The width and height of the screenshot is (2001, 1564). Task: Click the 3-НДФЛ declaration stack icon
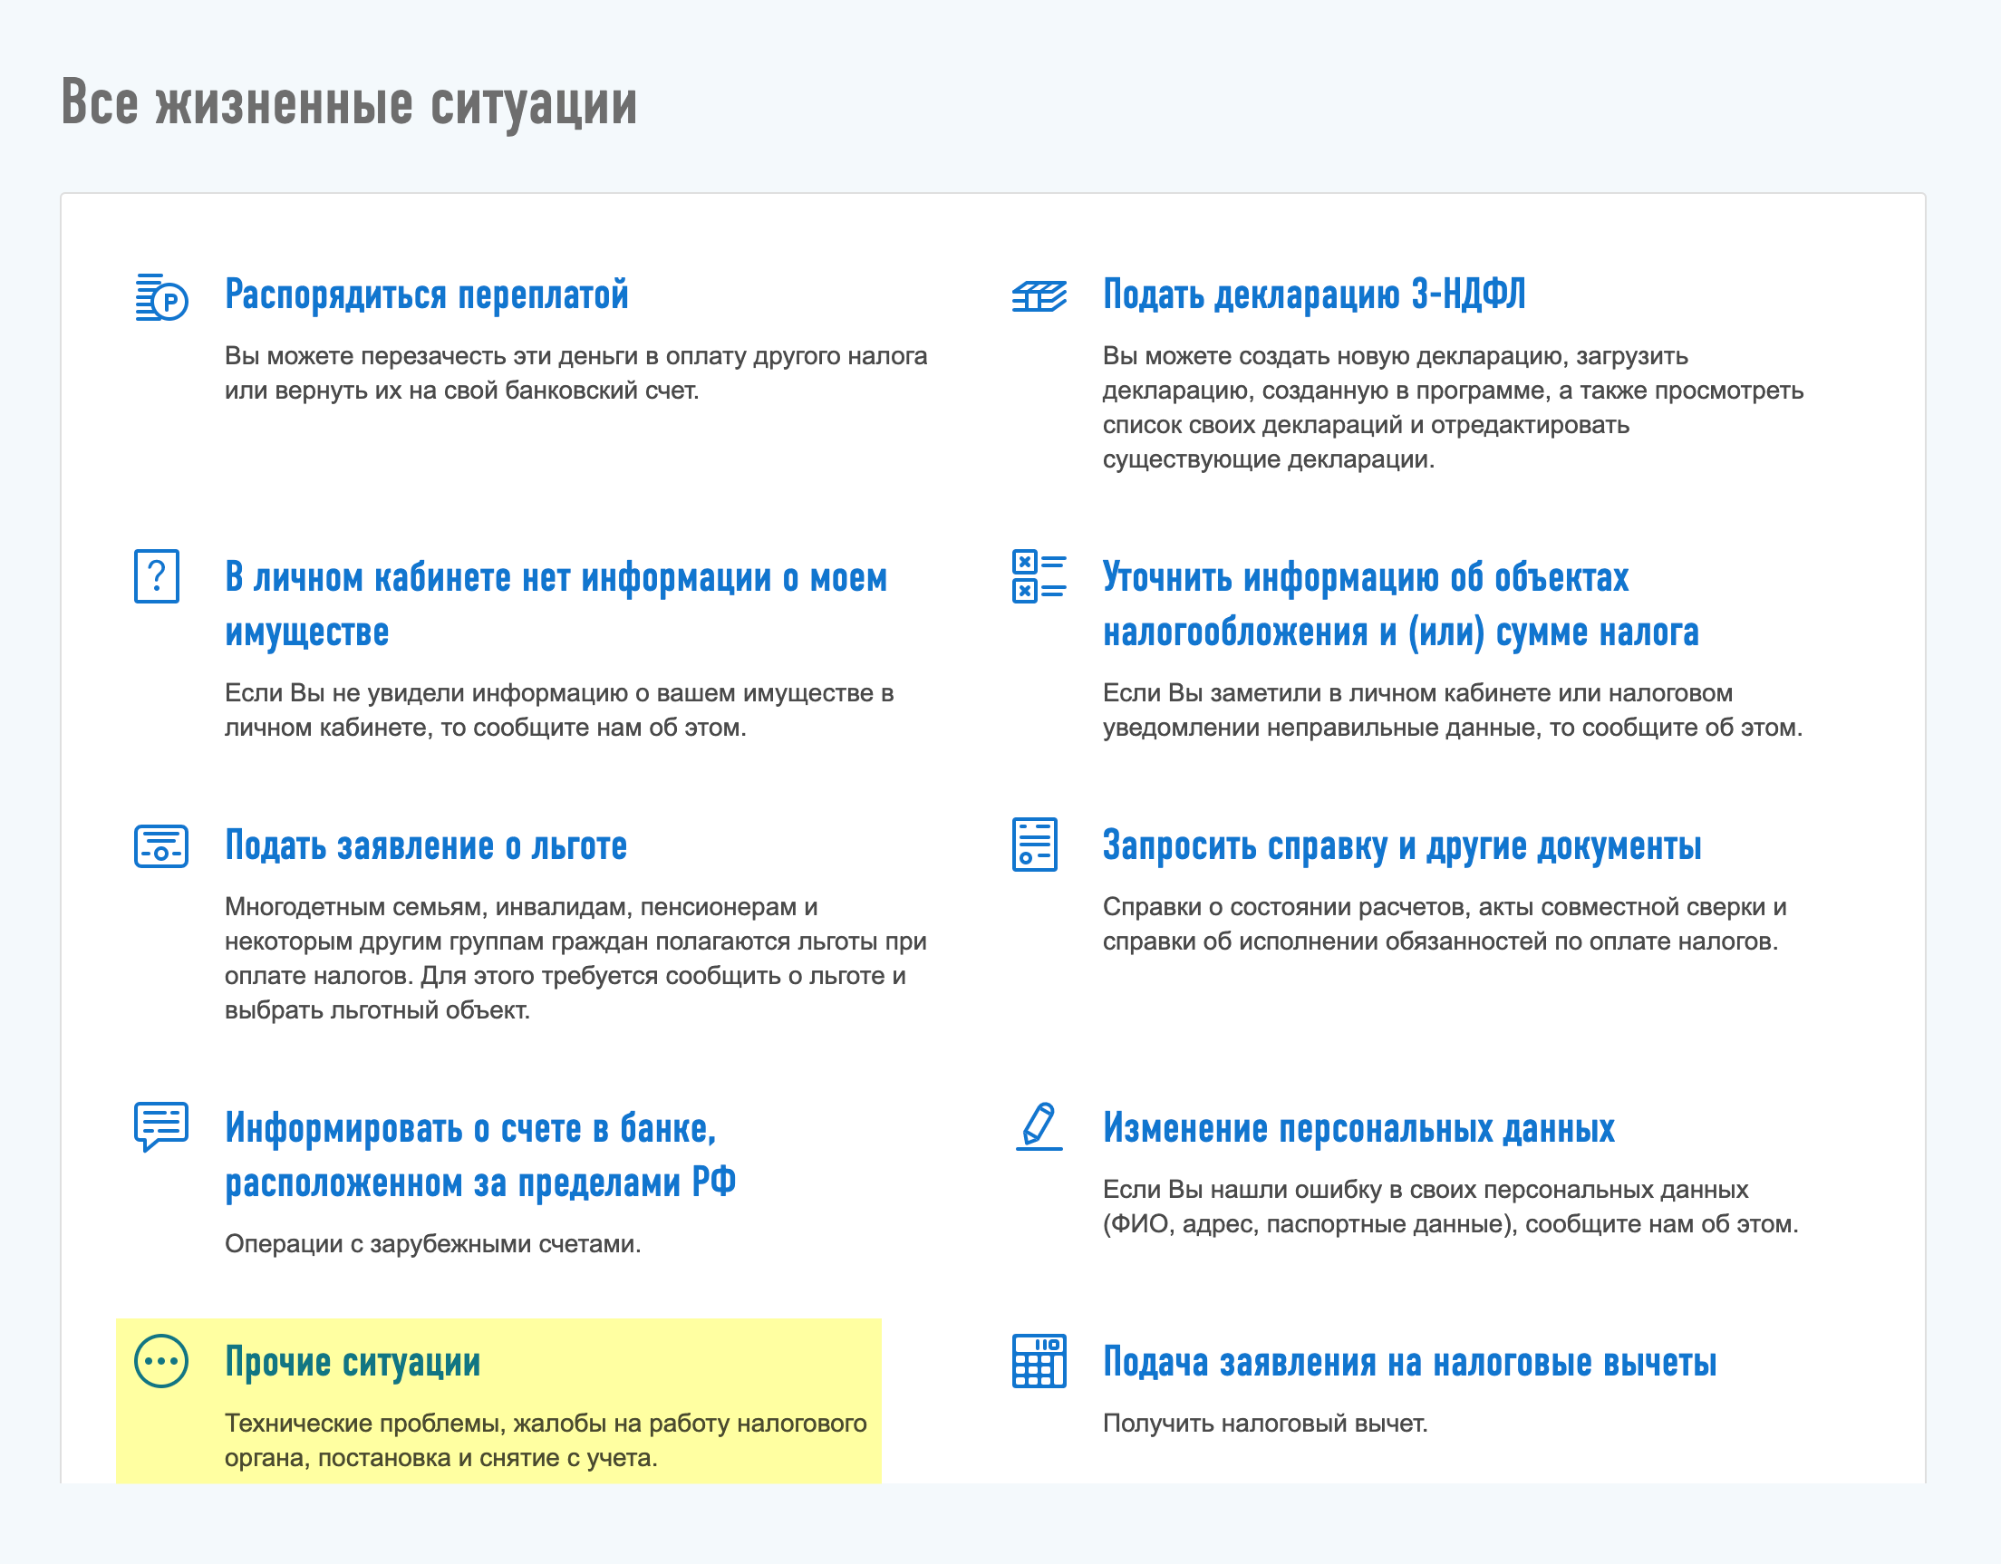click(x=1039, y=296)
